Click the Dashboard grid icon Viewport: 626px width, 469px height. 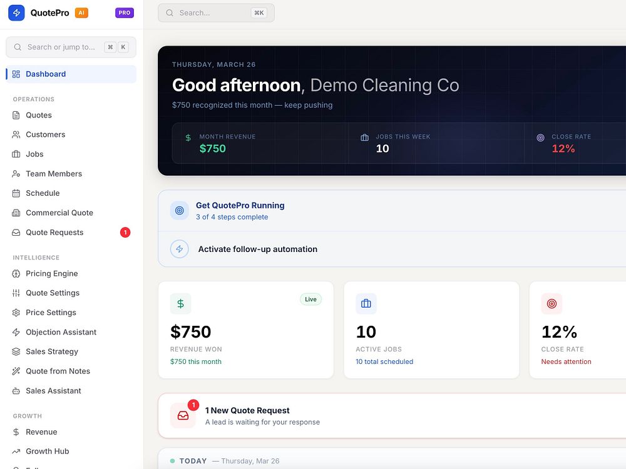click(16, 74)
